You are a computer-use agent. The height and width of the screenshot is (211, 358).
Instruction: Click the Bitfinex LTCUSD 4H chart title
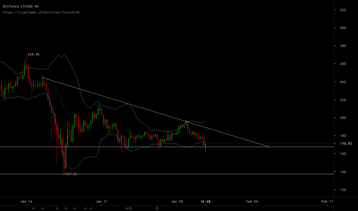[x=21, y=6]
